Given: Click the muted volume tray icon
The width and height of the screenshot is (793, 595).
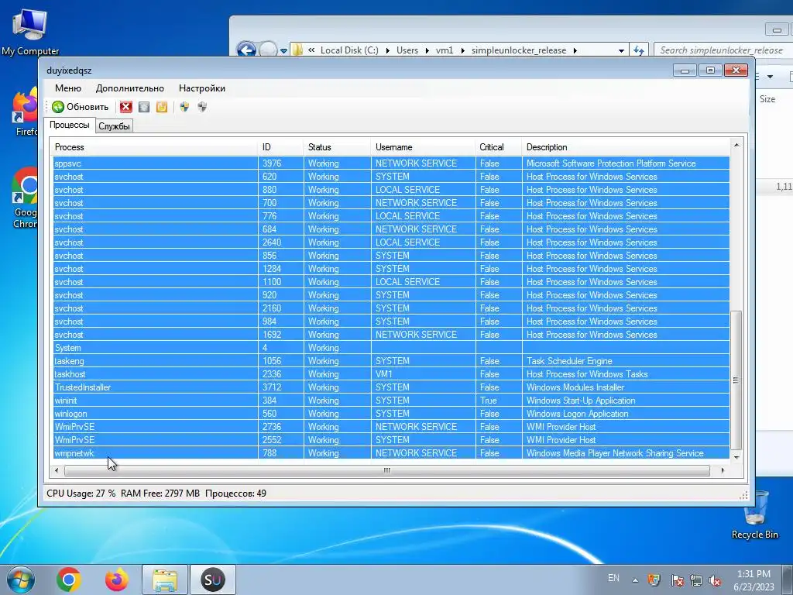Looking at the screenshot, I should (x=715, y=580).
